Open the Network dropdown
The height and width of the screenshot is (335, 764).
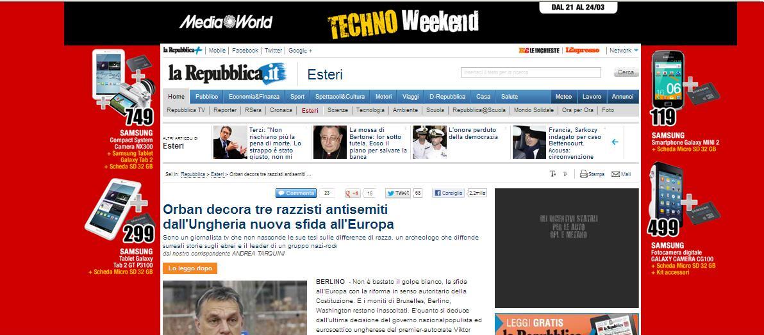[624, 50]
